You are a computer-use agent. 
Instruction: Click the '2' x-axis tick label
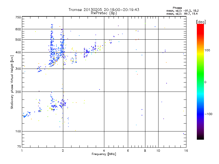63,151
